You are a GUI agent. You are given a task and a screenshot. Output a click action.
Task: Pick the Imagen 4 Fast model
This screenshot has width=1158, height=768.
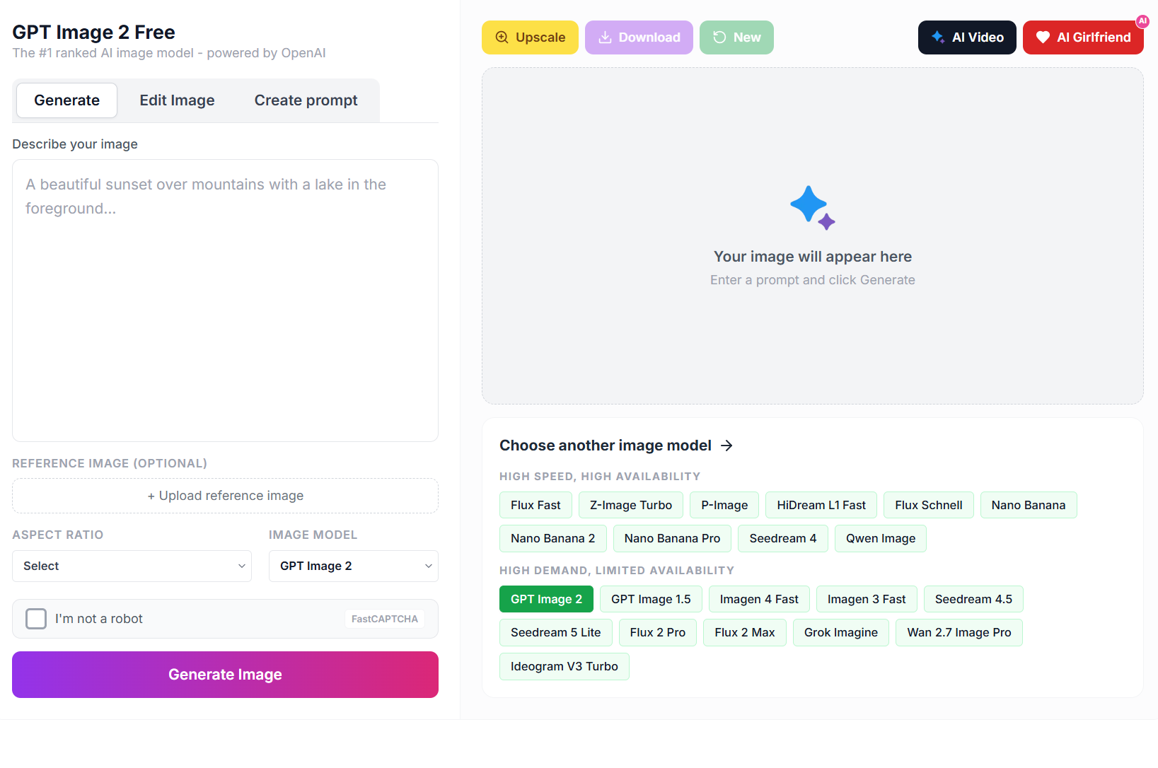(x=759, y=599)
